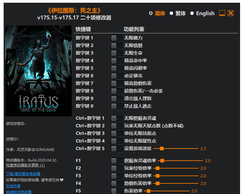This screenshot has height=194, width=244.
Task: Click 支持作者 link
Action: coord(13,186)
